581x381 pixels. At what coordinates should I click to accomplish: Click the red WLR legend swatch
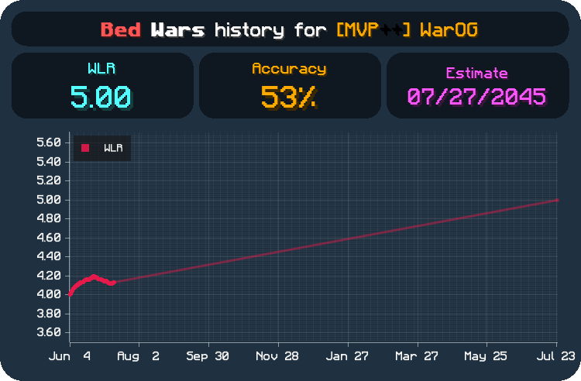tap(85, 148)
